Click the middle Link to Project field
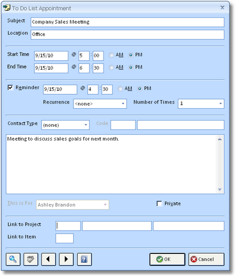Screen dimensions: 236x277 pyautogui.click(x=117, y=226)
